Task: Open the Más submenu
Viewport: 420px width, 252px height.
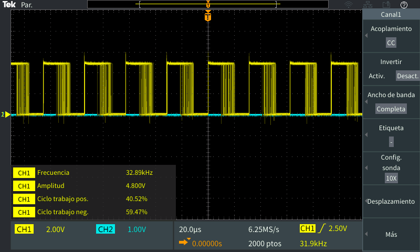Action: tap(391, 235)
